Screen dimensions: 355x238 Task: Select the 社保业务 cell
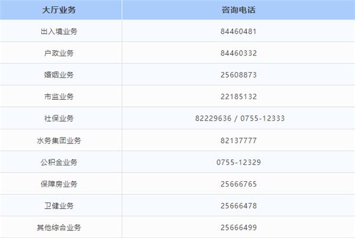pos(59,119)
